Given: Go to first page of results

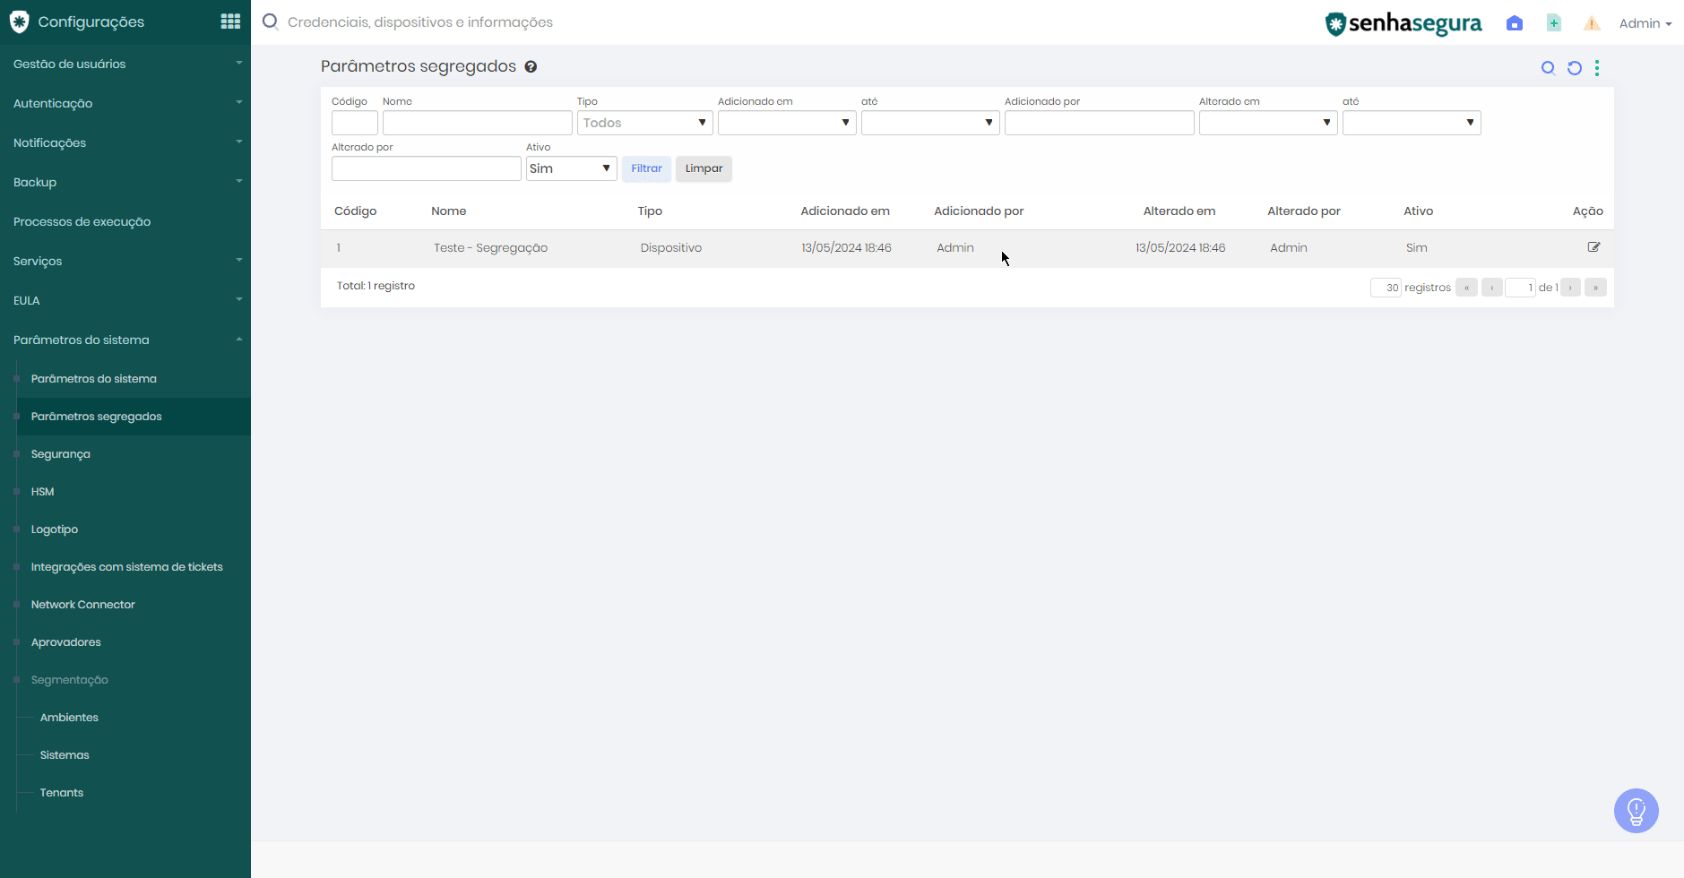Looking at the screenshot, I should coord(1466,288).
